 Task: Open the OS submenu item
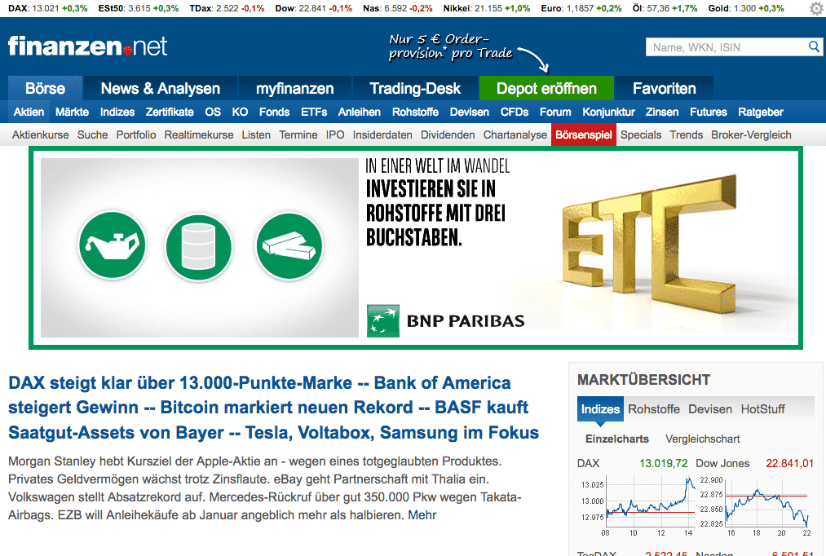[213, 113]
